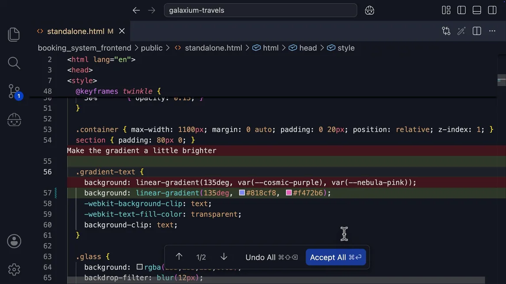Viewport: 506px width, 284px height.
Task: Click the sticky <html lang="en"> line
Action: 101,60
